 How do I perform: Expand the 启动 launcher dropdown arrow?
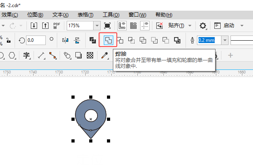click(x=242, y=26)
